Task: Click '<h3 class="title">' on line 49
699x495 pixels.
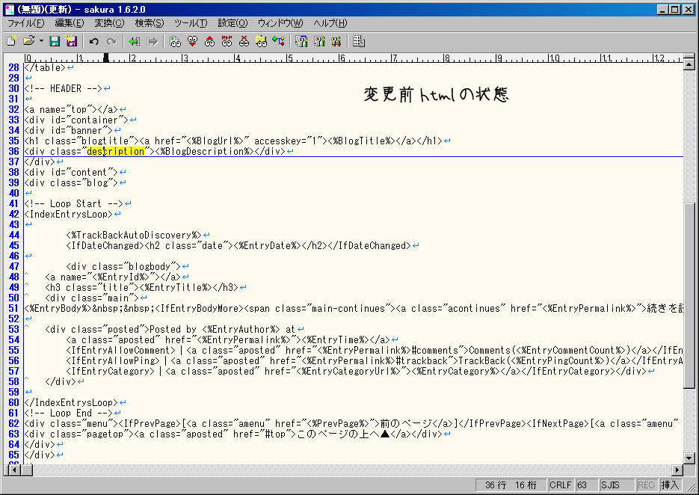Action: 92,288
